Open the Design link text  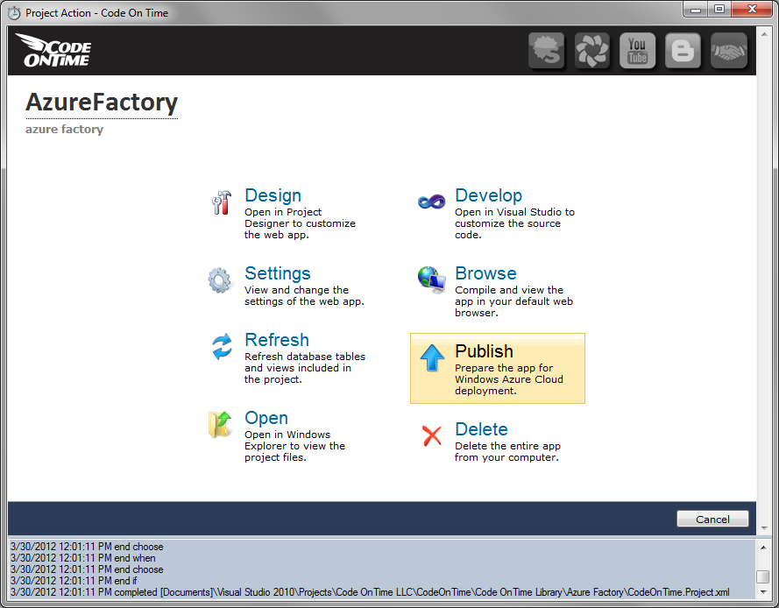point(273,195)
